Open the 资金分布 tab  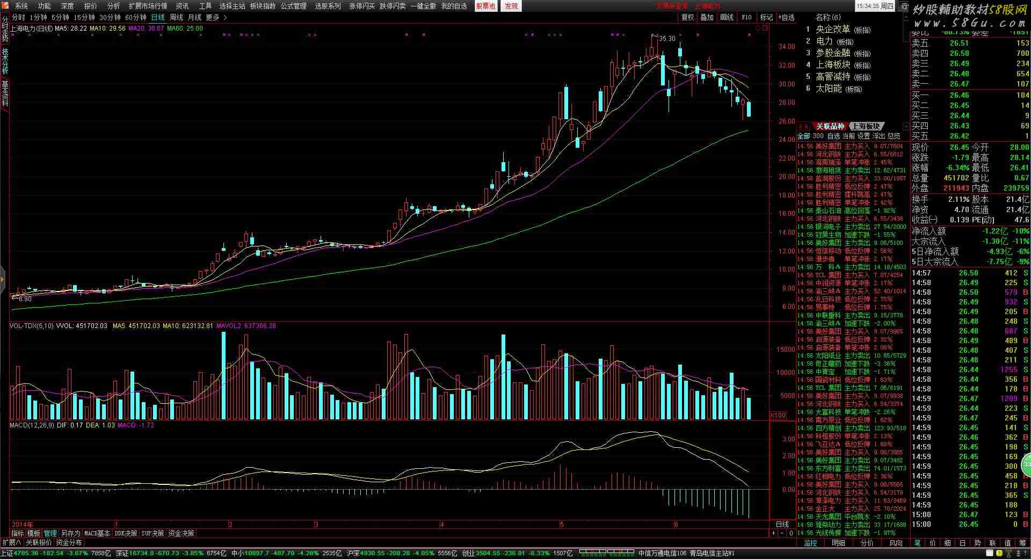(x=69, y=543)
